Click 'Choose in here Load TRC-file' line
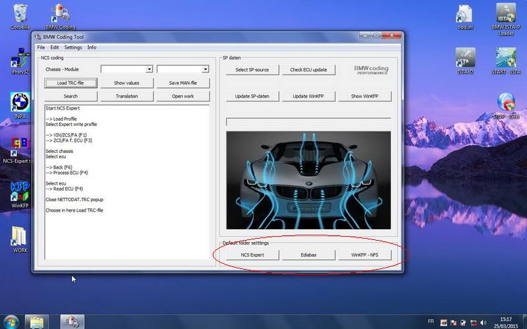527x329 pixels. [74, 210]
